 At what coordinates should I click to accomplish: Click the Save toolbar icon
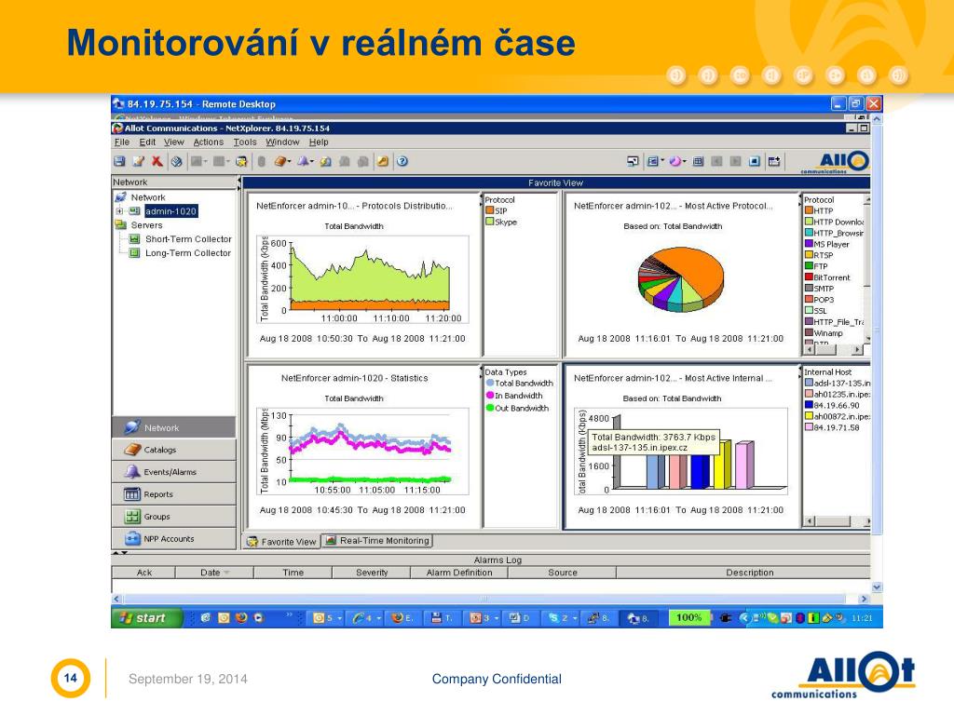click(119, 161)
